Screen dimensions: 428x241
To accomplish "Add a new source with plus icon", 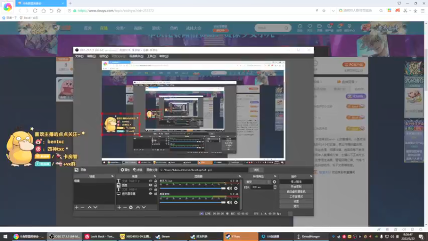I will pyautogui.click(x=119, y=207).
